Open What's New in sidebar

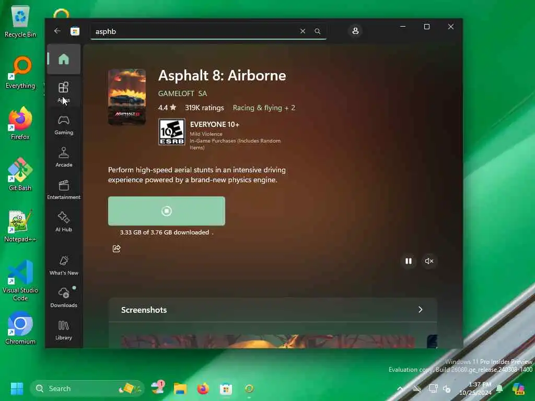pyautogui.click(x=64, y=265)
